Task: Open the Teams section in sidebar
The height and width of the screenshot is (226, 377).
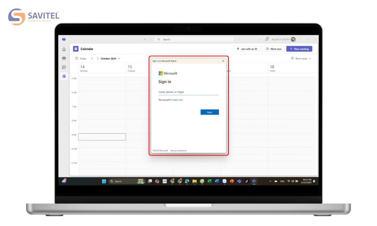Action: (x=64, y=58)
